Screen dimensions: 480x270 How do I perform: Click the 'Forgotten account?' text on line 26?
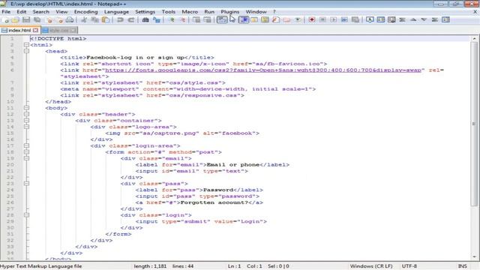point(214,202)
